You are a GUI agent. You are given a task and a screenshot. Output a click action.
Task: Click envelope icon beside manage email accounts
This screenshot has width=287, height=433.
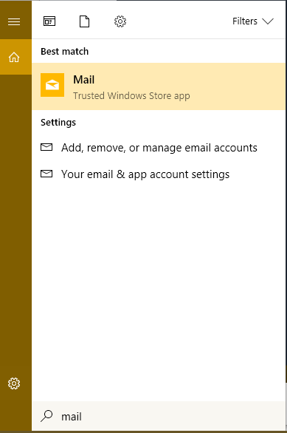click(46, 147)
